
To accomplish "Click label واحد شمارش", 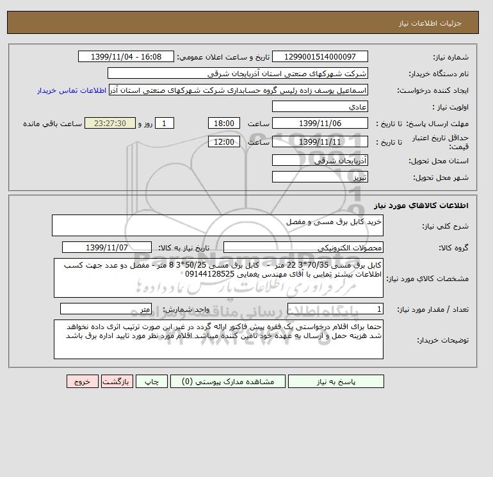I will coord(186,310).
